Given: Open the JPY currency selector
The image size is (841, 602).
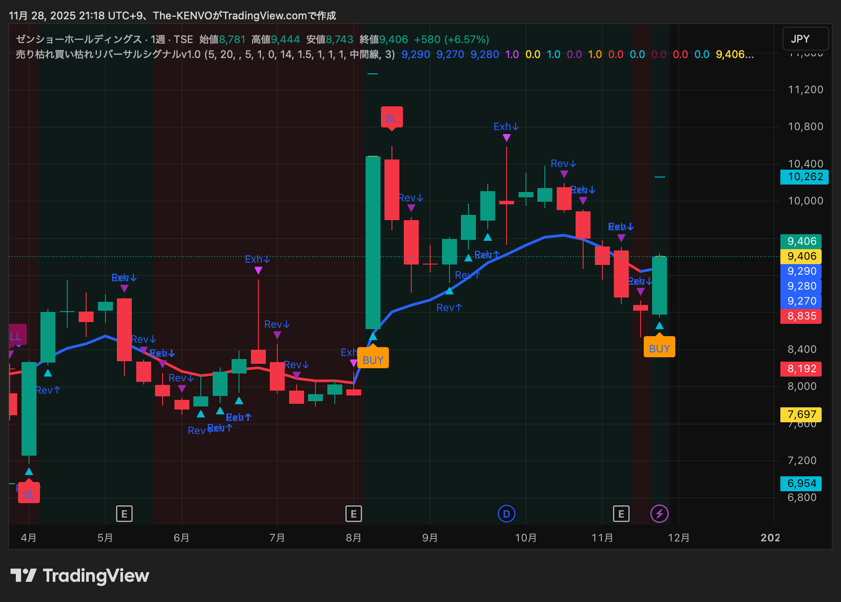Looking at the screenshot, I should 806,39.
